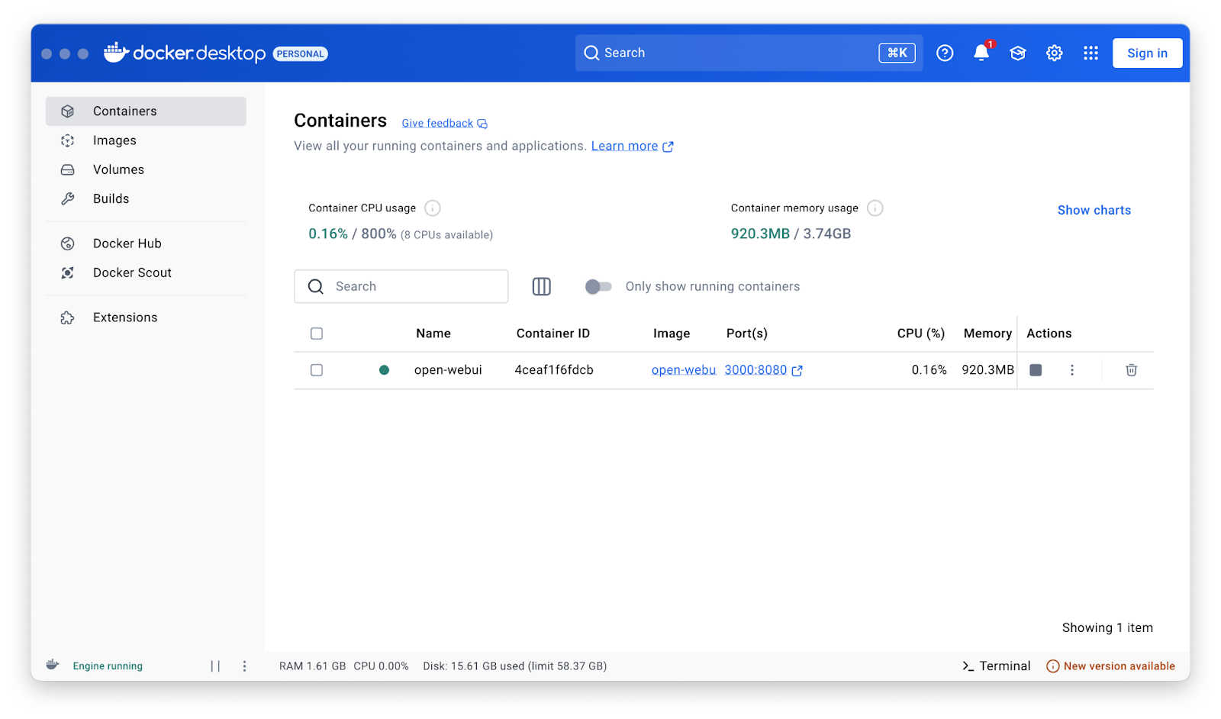The width and height of the screenshot is (1221, 719).
Task: Open the apps grid icon in header
Action: point(1091,53)
